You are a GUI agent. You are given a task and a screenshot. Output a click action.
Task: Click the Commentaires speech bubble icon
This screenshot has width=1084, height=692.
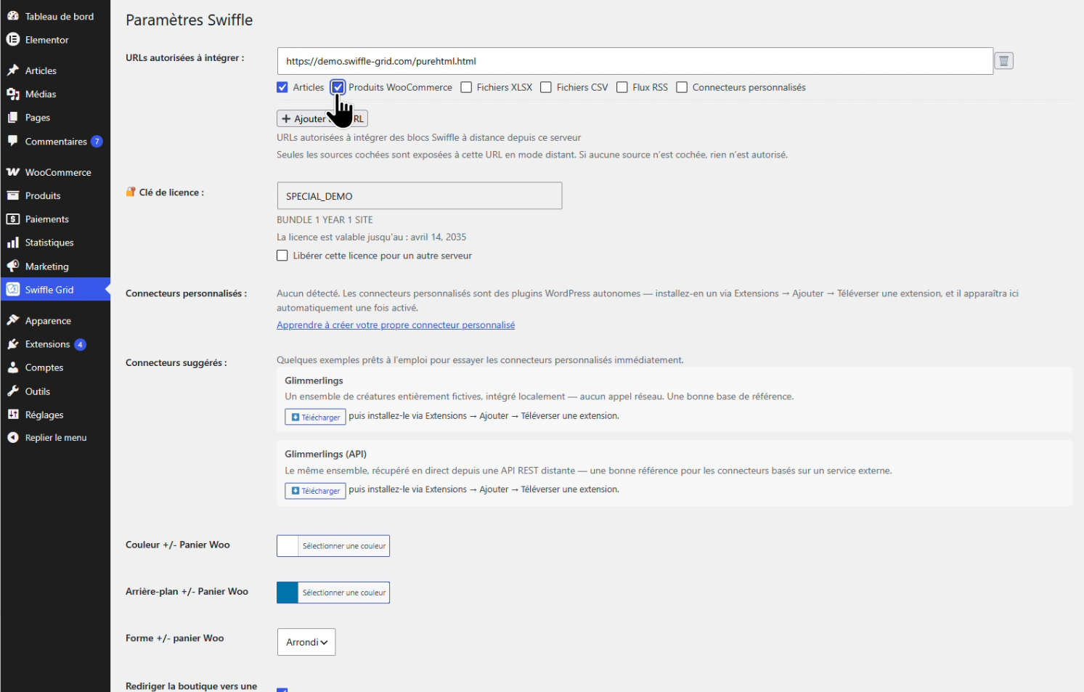click(x=12, y=141)
